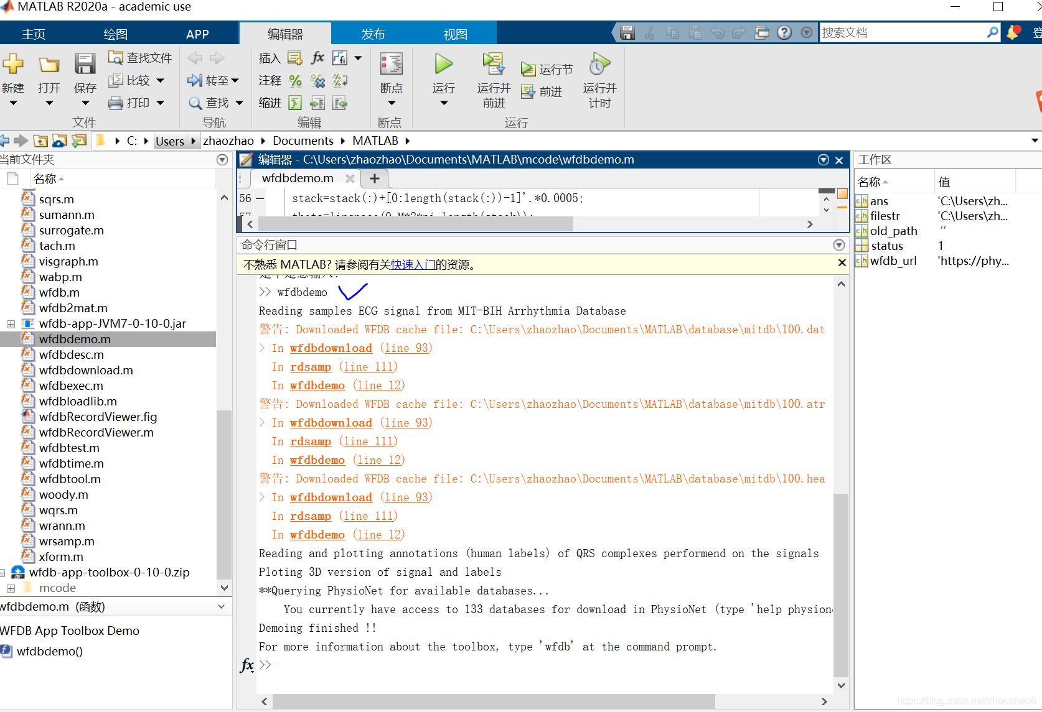Switch to the 发布 ribbon tab

point(373,34)
